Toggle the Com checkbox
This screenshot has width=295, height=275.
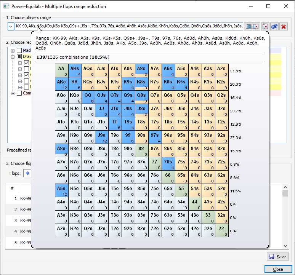click(x=19, y=93)
